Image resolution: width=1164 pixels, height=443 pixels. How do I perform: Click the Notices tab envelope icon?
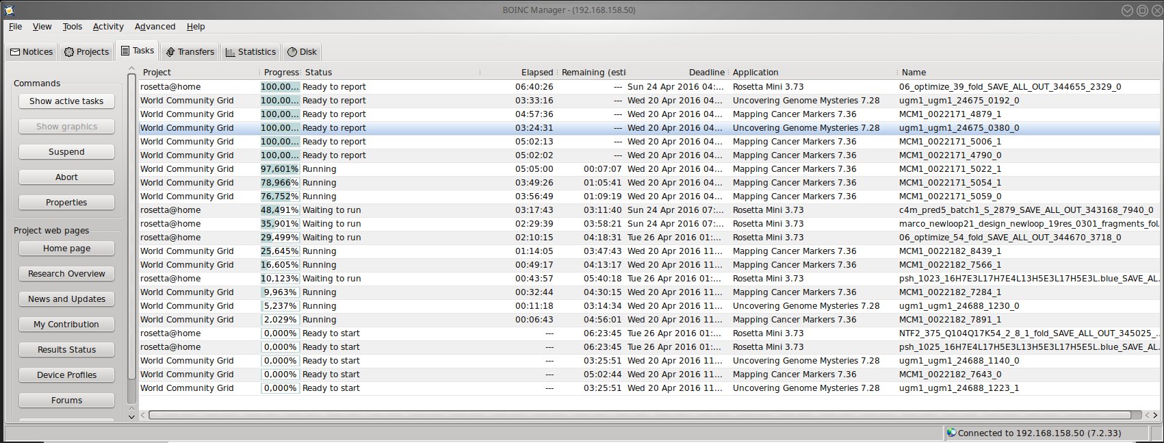coord(15,52)
